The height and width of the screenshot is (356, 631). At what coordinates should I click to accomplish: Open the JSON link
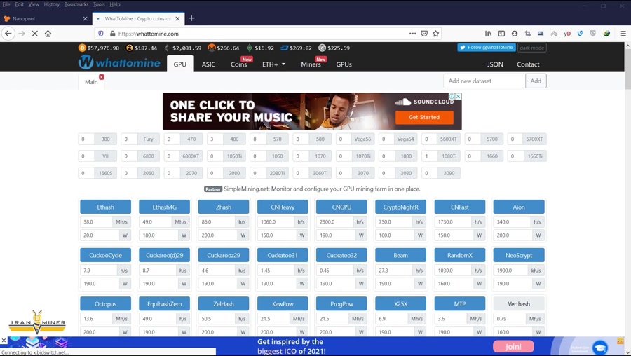pyautogui.click(x=495, y=64)
